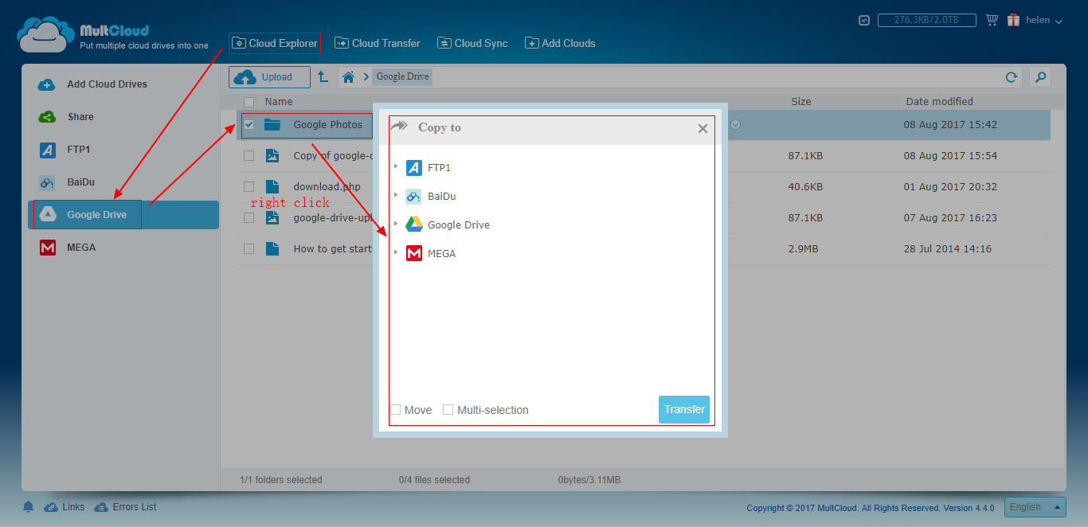The image size is (1088, 527).
Task: Select Google Drive in the sidebar
Action: 123,215
